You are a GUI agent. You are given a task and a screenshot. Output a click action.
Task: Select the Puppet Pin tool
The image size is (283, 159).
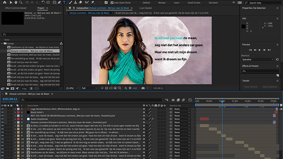tap(93, 2)
